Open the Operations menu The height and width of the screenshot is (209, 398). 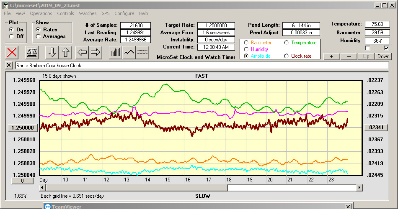click(41, 13)
